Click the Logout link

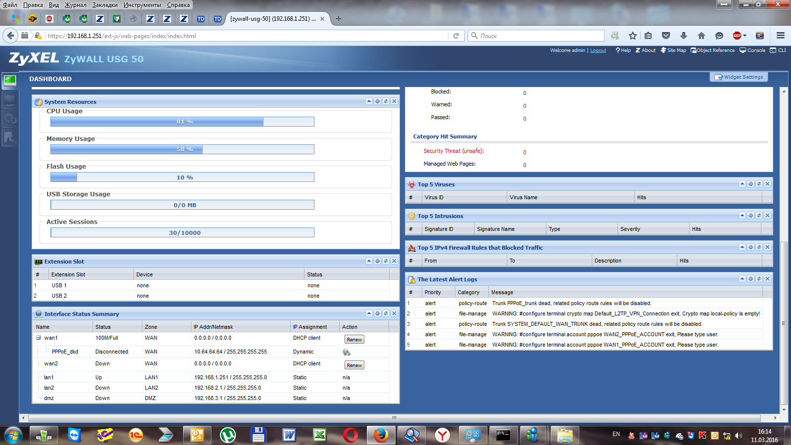click(598, 50)
